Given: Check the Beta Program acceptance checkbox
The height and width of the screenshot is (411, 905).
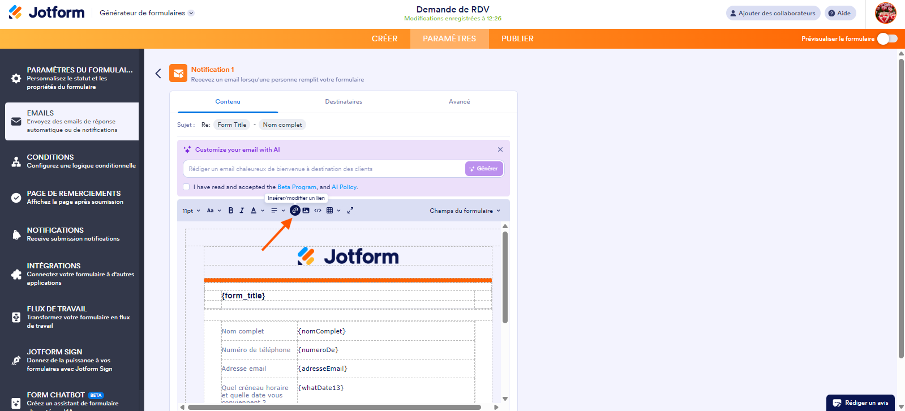Looking at the screenshot, I should pos(186,187).
